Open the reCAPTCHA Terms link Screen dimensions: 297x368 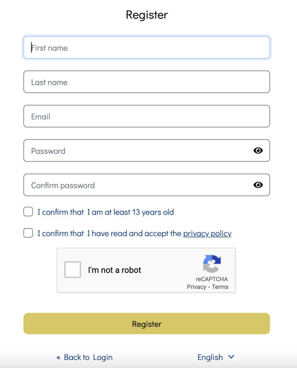pyautogui.click(x=220, y=287)
